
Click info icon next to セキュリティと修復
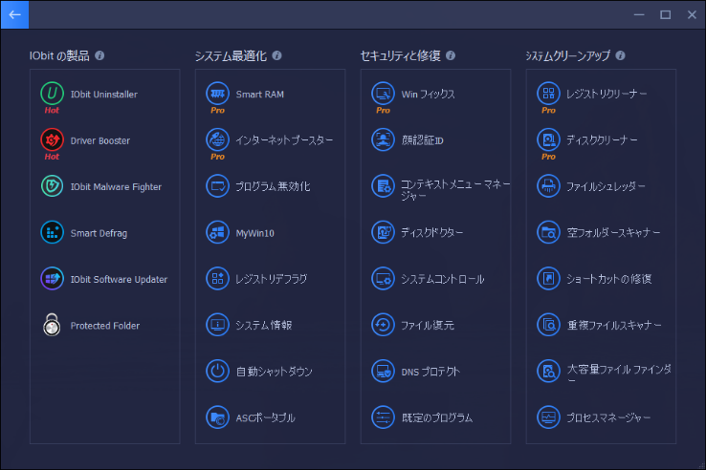pyautogui.click(x=451, y=55)
